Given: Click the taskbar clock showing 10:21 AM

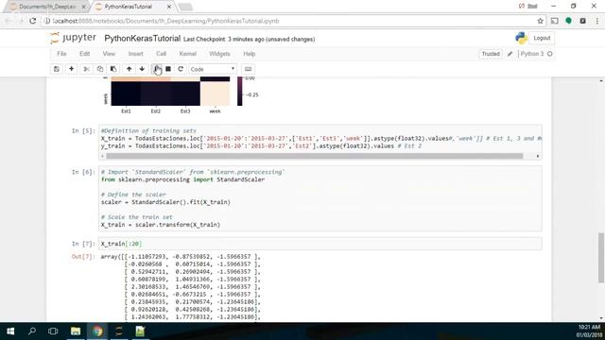Looking at the screenshot, I should (589, 331).
